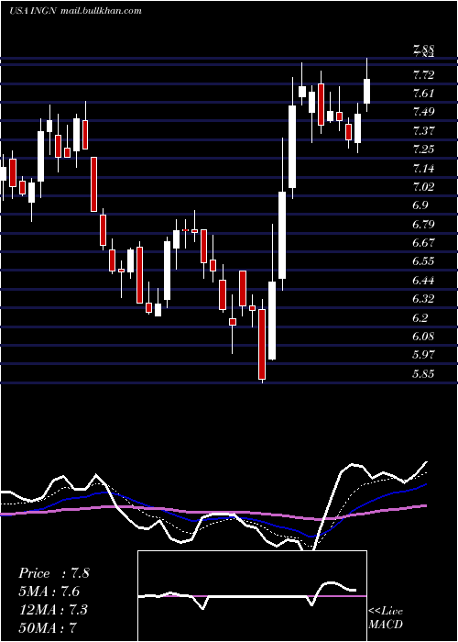This screenshot has height=642, width=458.
Task: Click the long red candle bottoming at 5.85
Action: click(262, 344)
